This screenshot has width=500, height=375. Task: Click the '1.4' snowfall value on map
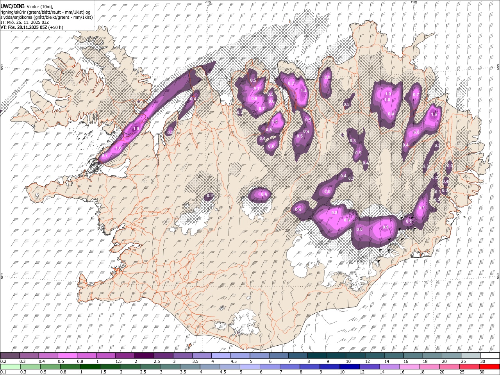(304, 91)
